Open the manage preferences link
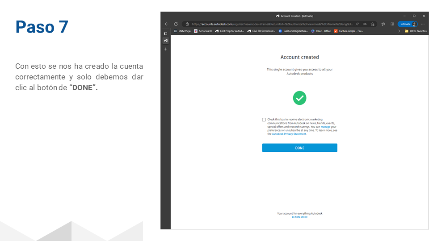 325,127
